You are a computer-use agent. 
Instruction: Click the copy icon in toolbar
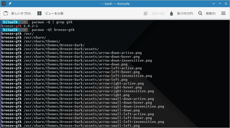coord(146,13)
